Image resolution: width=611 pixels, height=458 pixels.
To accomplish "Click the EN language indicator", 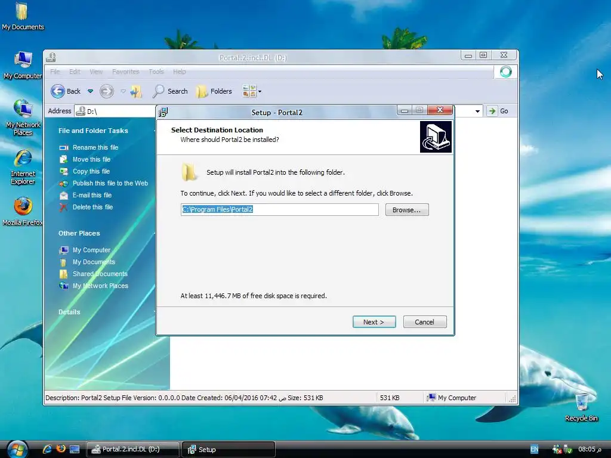I will pos(534,449).
